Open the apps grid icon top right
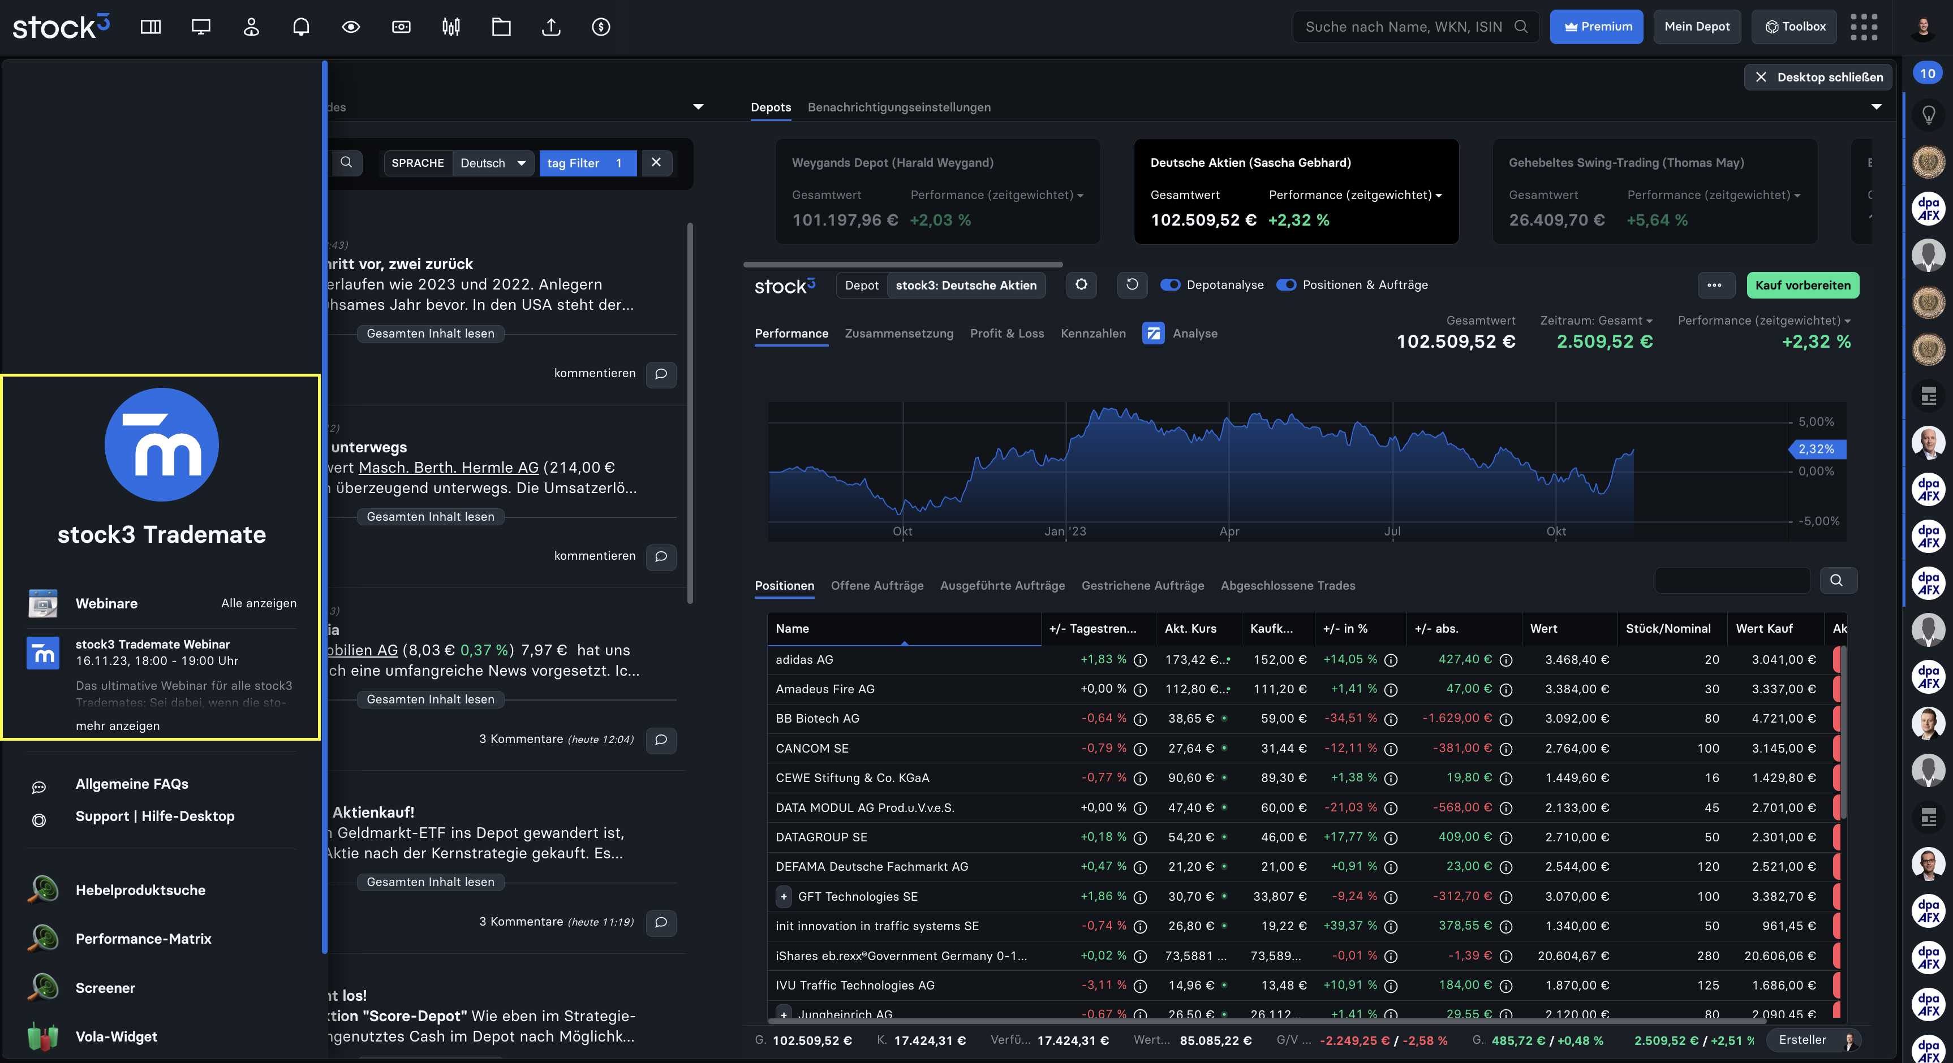The image size is (1953, 1063). 1864,27
